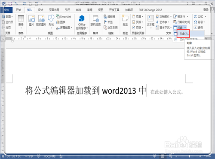The width and height of the screenshot is (215, 159).
Task: Insert a Hyperlink (超链接)
Action: pyautogui.click(x=109, y=17)
